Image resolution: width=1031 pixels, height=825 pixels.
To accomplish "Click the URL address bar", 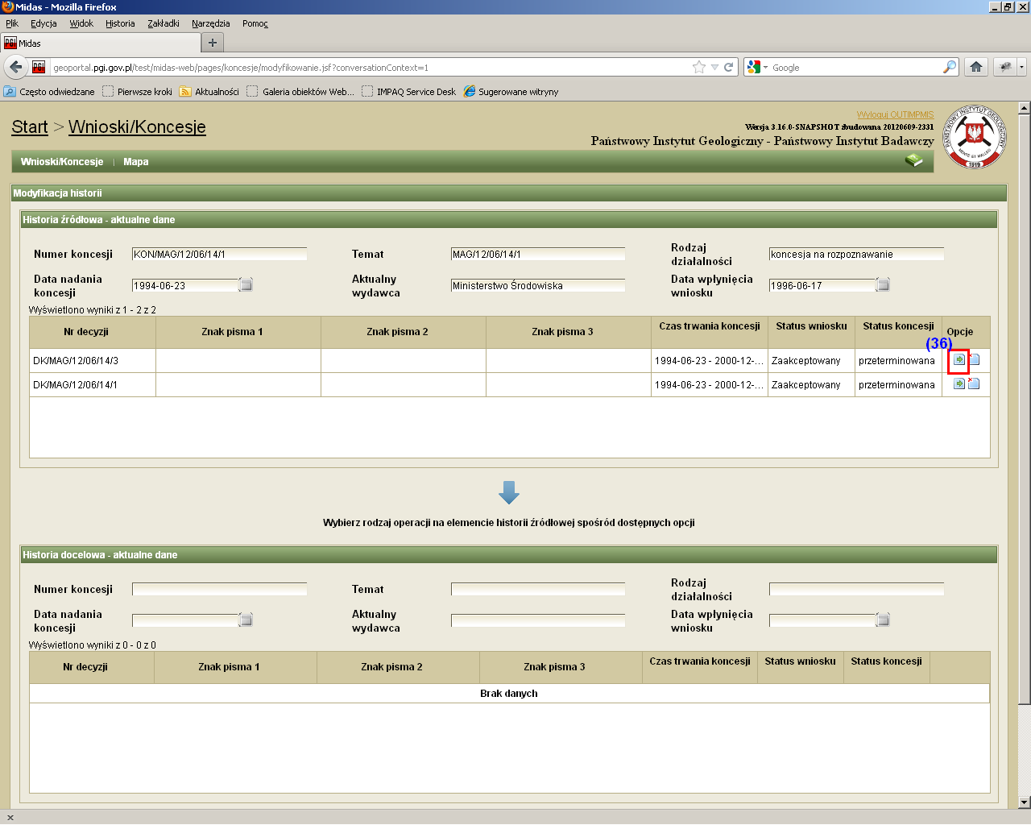I will (371, 68).
